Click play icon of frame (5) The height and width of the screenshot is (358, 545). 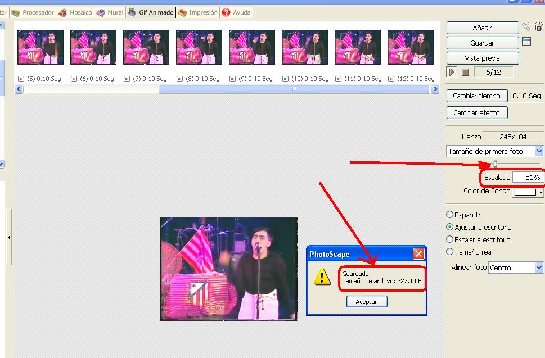tap(21, 79)
